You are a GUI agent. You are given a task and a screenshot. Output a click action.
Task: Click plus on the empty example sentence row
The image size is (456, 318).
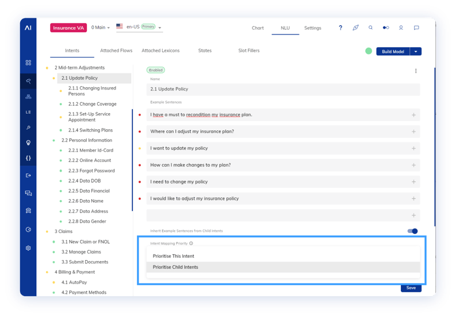pyautogui.click(x=413, y=215)
